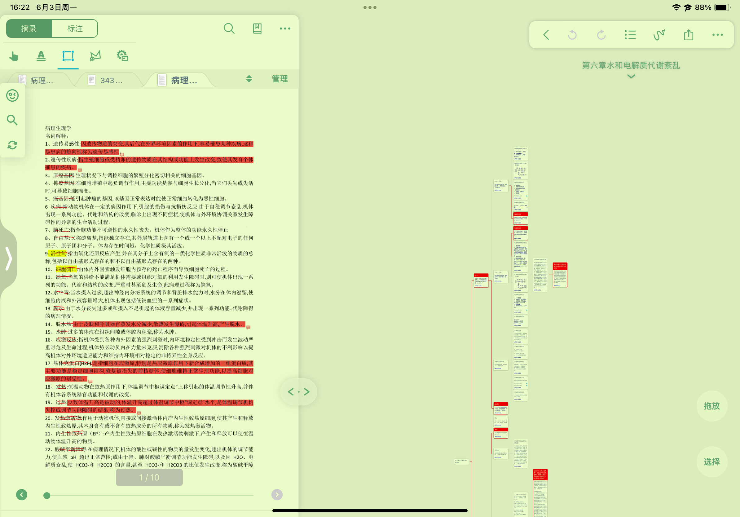Open the outline list view icon
The image size is (740, 517).
[630, 35]
